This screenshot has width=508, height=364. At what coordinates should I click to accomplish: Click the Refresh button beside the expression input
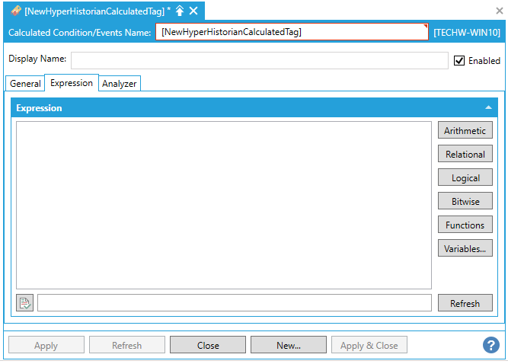click(x=465, y=303)
